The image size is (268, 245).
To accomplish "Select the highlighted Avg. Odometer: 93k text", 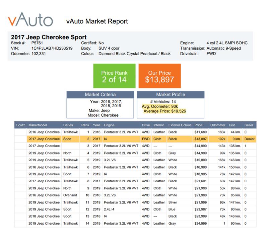I will pyautogui.click(x=160, y=106).
